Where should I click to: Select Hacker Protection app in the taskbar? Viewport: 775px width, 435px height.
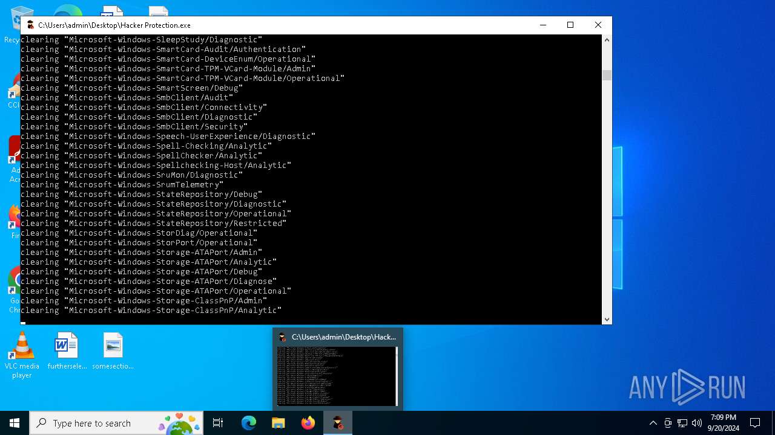[x=338, y=423]
